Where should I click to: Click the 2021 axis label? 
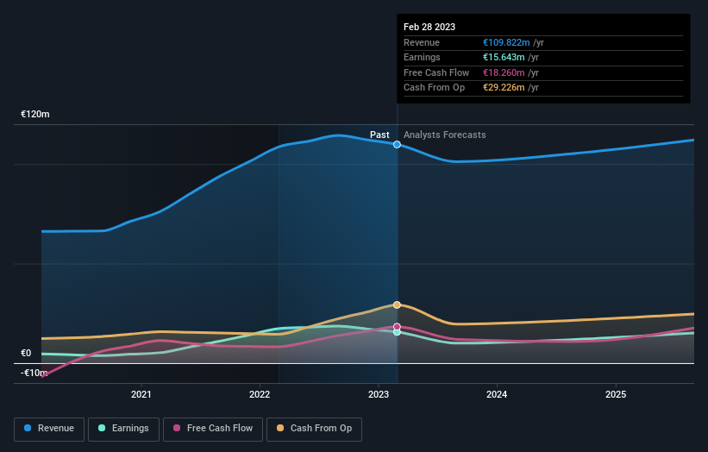pos(141,395)
